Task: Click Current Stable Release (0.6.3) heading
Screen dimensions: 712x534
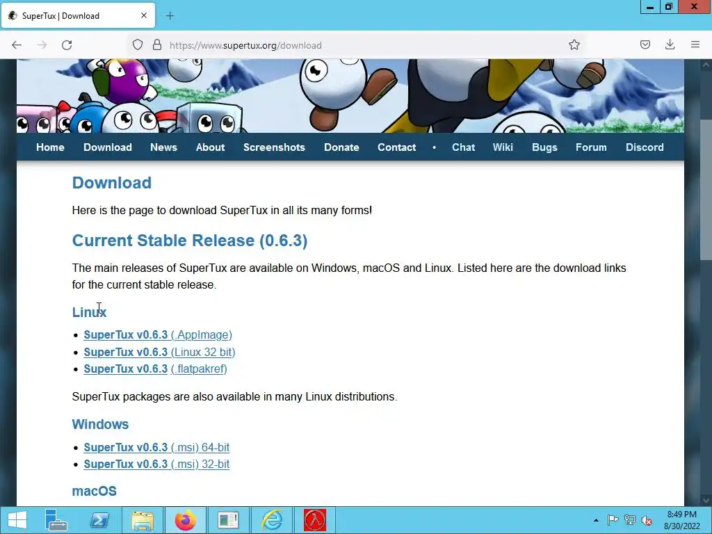Action: click(190, 240)
